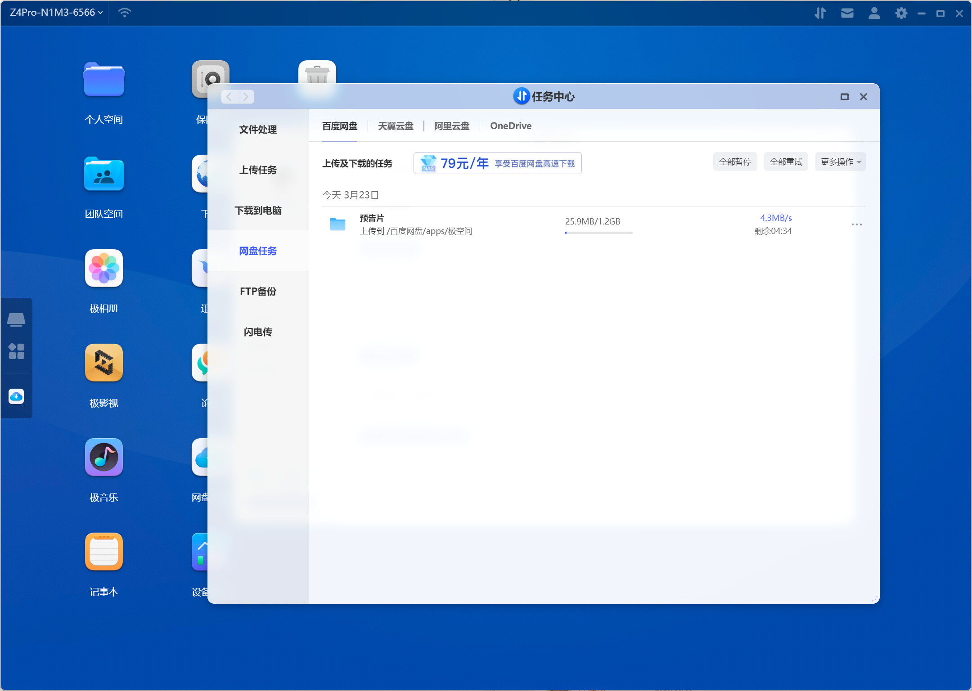Open the user account icon in top bar
972x691 pixels.
[x=874, y=13]
